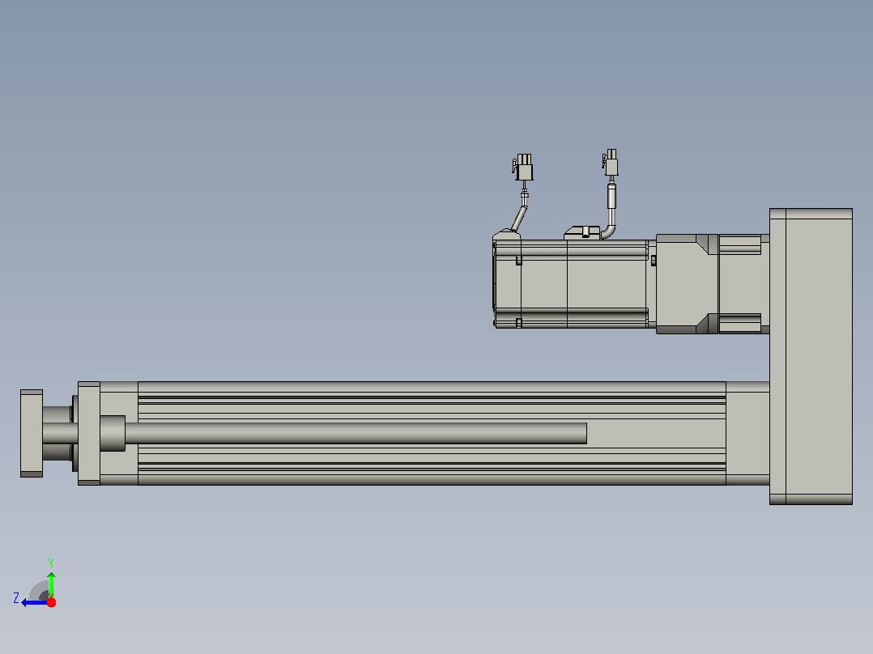Pick the left cable connector plug above the motor
This screenshot has height=654, width=873.
point(523,168)
